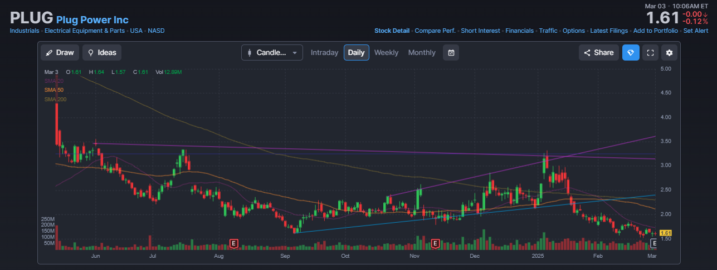Screen dimensions: 717x270
Task: Select the SMA 200 indicator label
Action: pyautogui.click(x=55, y=99)
